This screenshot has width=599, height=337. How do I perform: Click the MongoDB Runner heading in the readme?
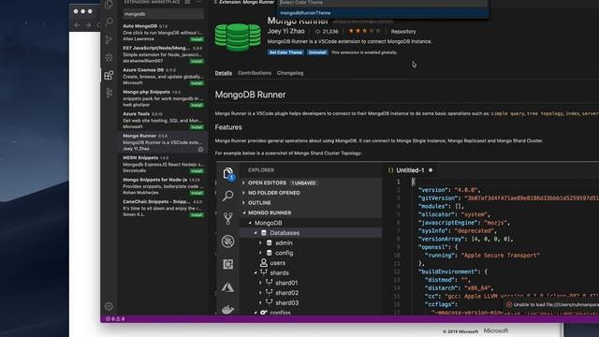pyautogui.click(x=250, y=95)
